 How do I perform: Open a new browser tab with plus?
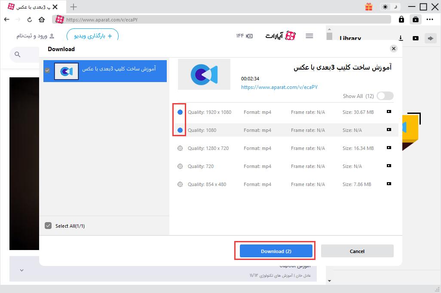pyautogui.click(x=73, y=6)
